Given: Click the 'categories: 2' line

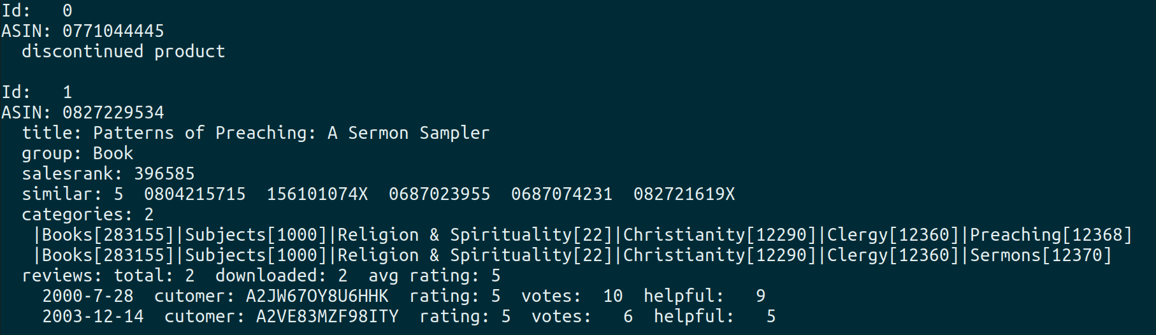Looking at the screenshot, I should (87, 215).
